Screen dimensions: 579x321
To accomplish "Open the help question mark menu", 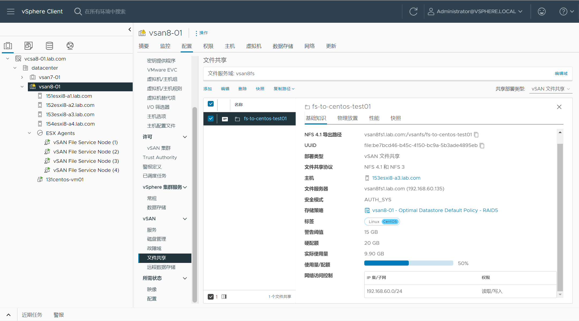I will [566, 12].
